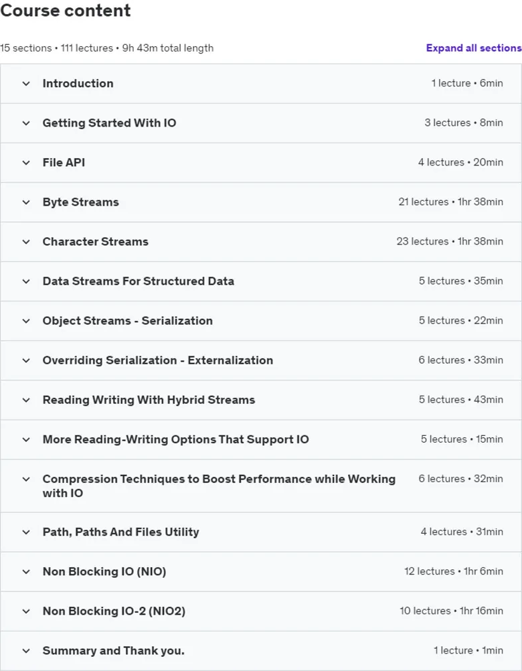Click chevron for More Reading-Writing Options section
This screenshot has width=522, height=671.
[x=26, y=439]
